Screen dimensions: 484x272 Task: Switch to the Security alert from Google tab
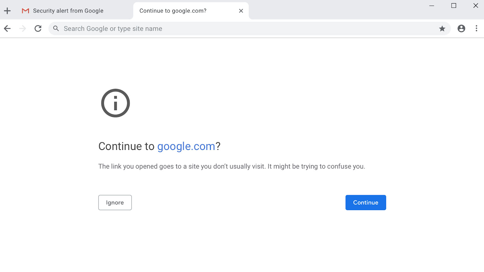coord(68,11)
